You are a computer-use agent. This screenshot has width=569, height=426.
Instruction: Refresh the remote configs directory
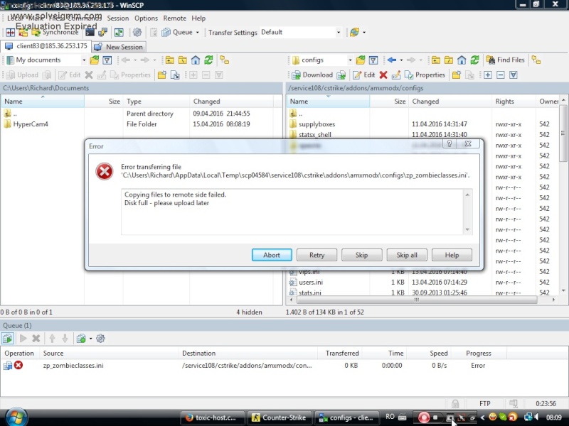[x=474, y=60]
